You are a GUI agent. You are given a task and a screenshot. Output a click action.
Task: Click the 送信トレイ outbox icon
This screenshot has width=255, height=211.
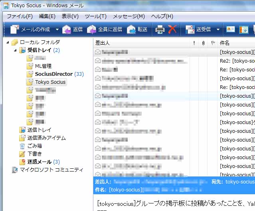(x=22, y=130)
